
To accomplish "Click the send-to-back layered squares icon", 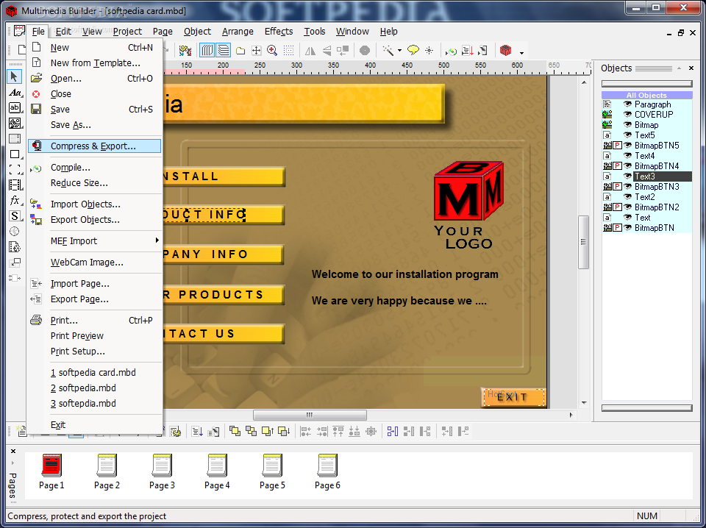I will click(x=251, y=431).
